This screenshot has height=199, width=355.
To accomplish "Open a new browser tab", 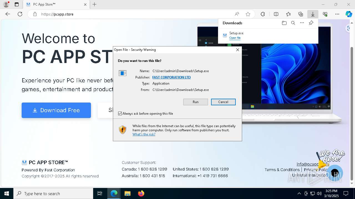I will tap(94, 4).
